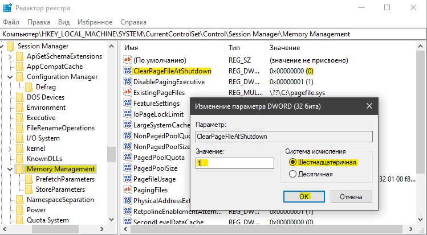
Task: Open the Вид menu
Action: 64,22
